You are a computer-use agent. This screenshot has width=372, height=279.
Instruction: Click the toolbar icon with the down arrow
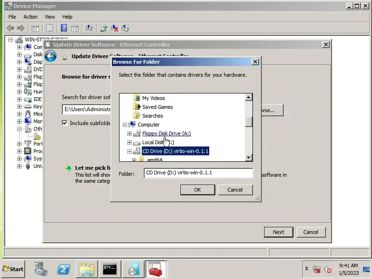pyautogui.click(x=125, y=28)
